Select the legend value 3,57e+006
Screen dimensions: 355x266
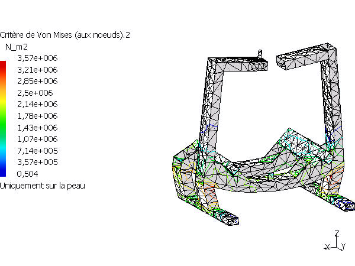(38, 58)
